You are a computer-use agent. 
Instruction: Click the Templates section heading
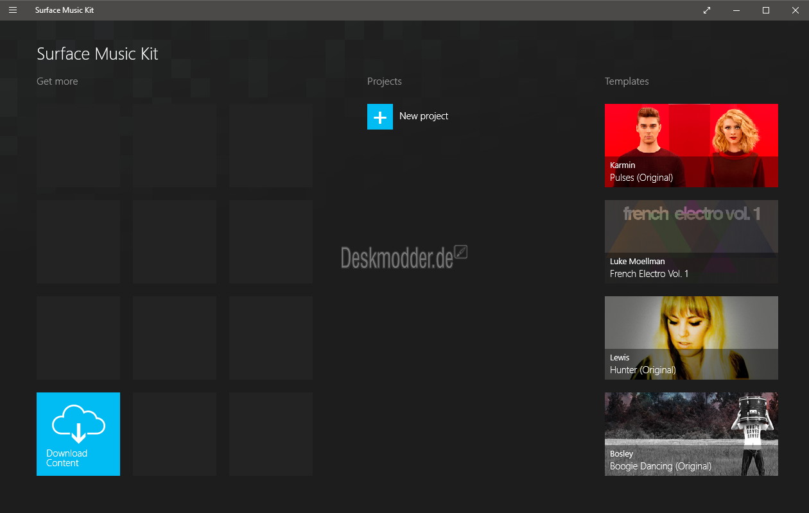pos(627,81)
